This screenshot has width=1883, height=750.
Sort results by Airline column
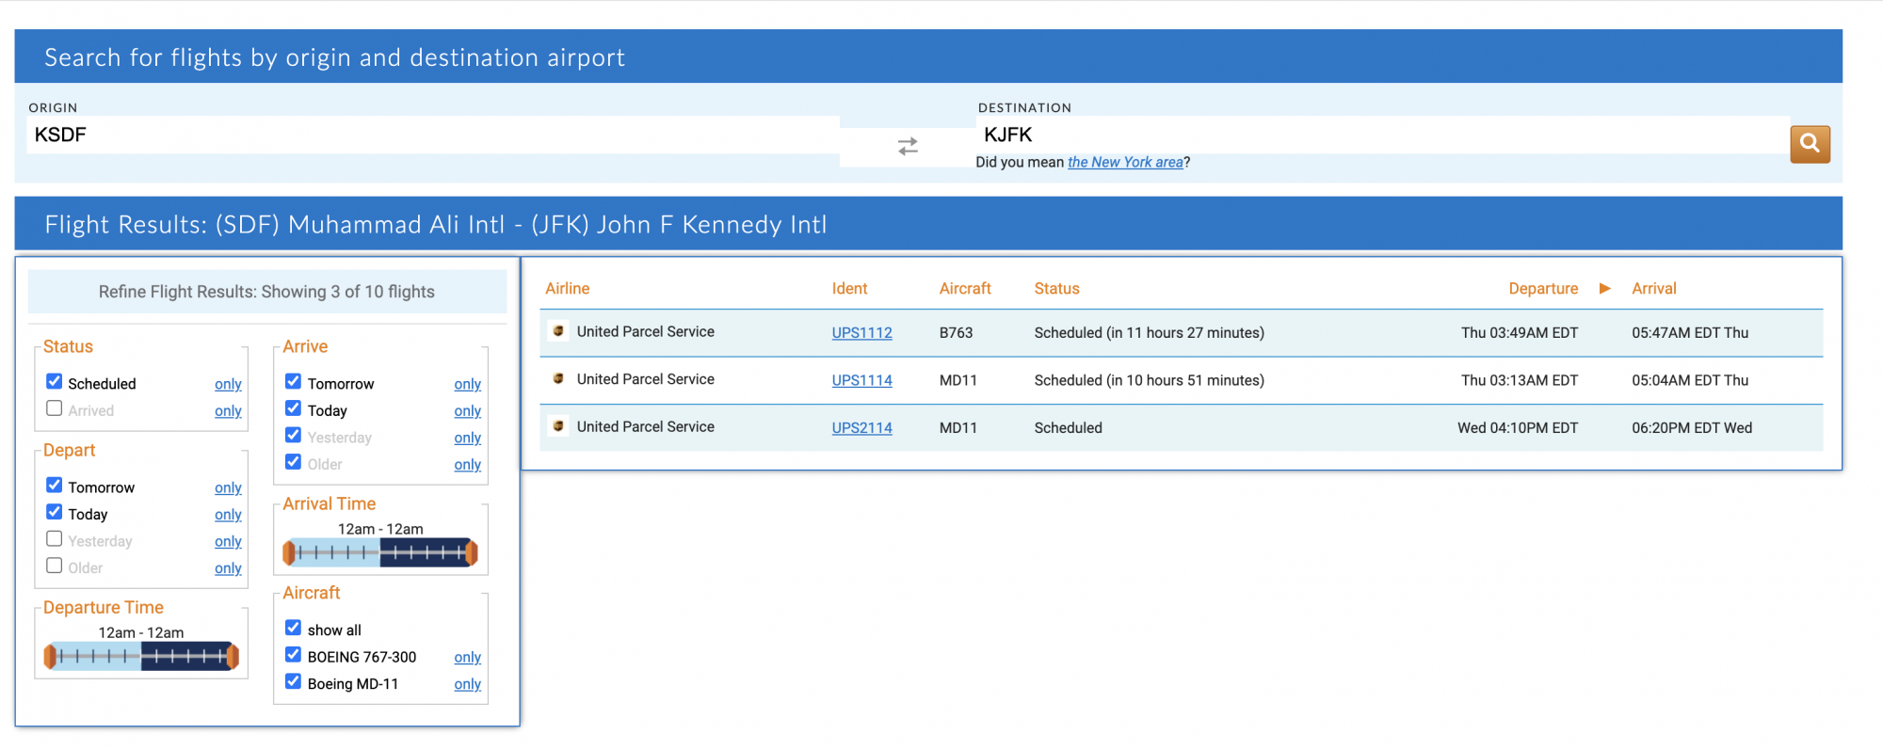[568, 289]
